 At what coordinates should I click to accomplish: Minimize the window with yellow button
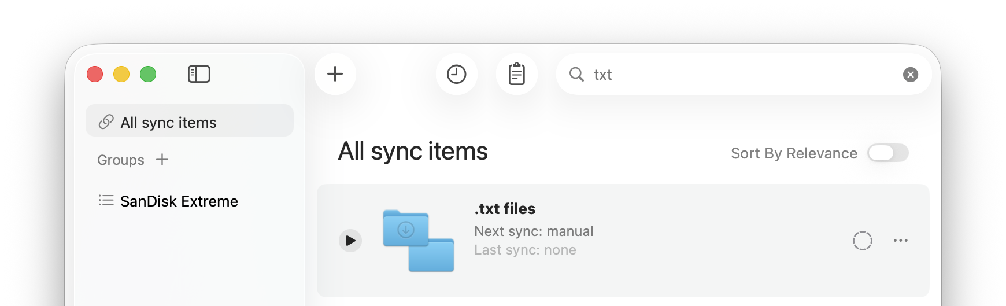coord(121,74)
